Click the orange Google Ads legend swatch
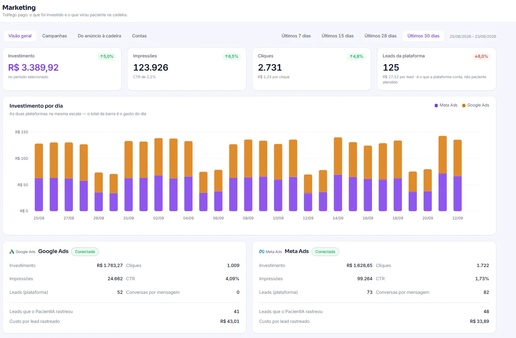Screen dimensions: 516x338 [x=464, y=105]
